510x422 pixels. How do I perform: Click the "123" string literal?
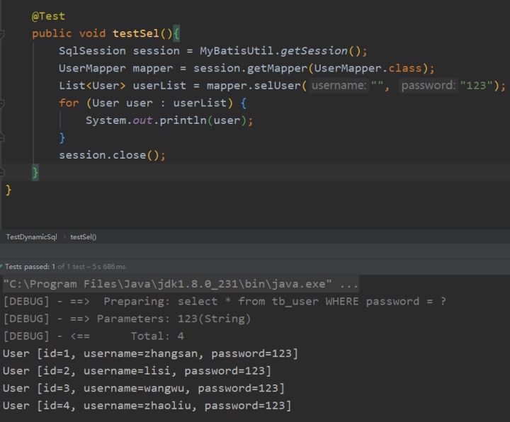[476, 86]
